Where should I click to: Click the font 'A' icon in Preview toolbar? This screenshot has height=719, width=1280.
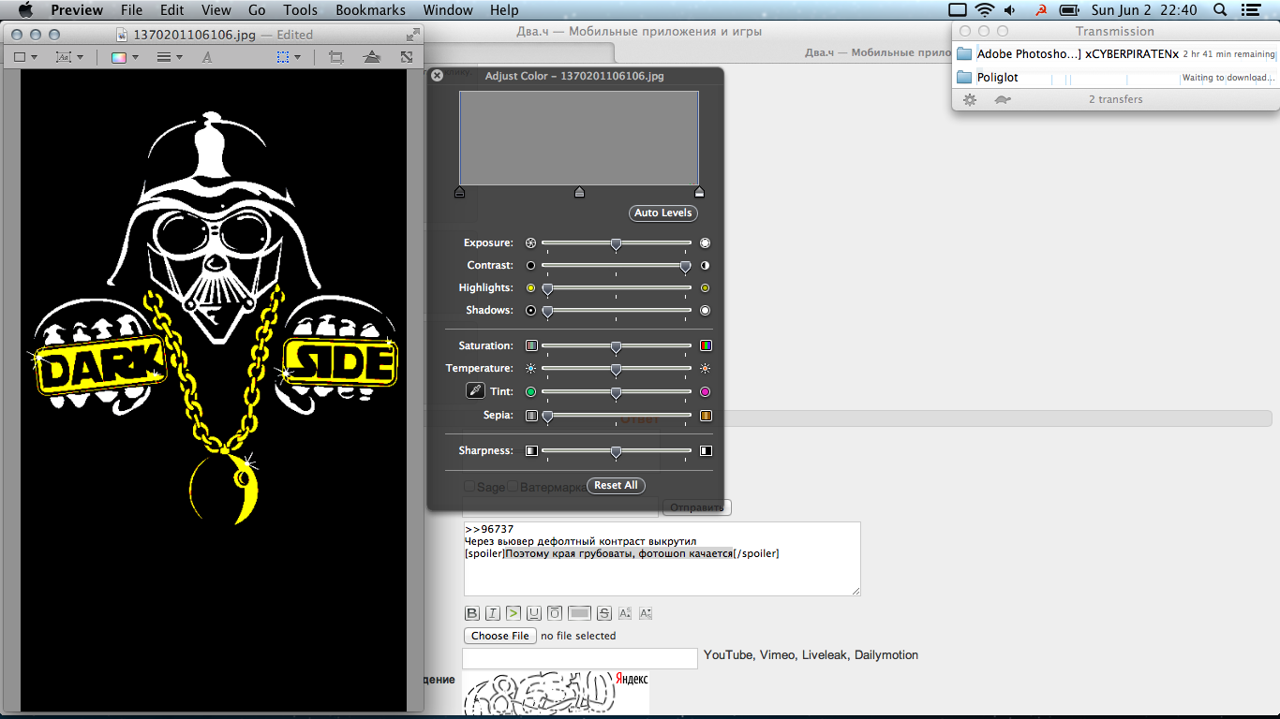click(207, 57)
